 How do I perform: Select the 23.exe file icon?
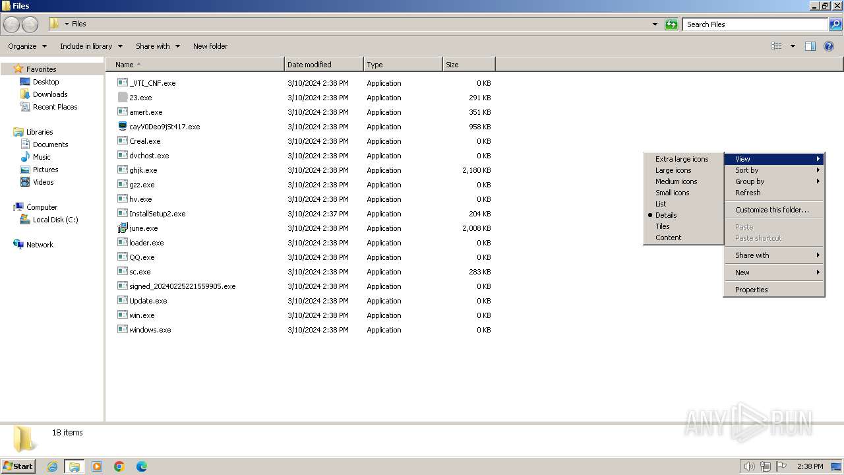123,98
